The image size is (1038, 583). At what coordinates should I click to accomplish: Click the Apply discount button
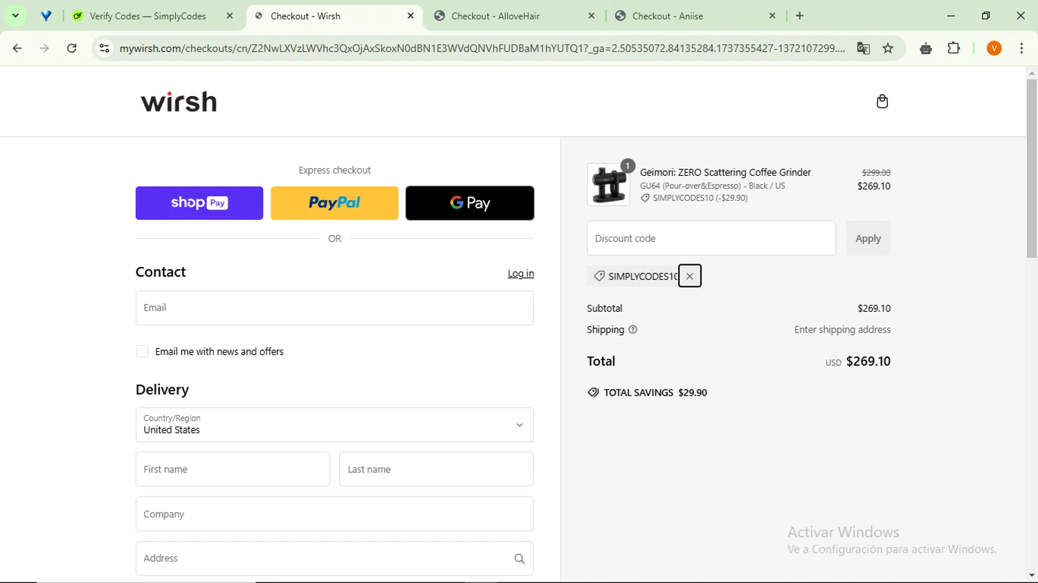click(868, 239)
